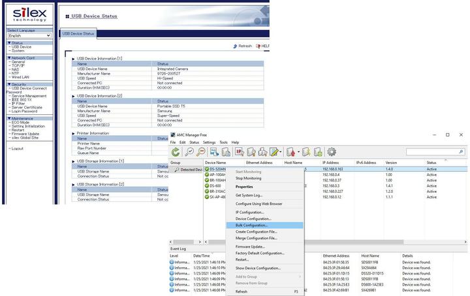Collapse USB Device Information [1] section

tap(73, 58)
